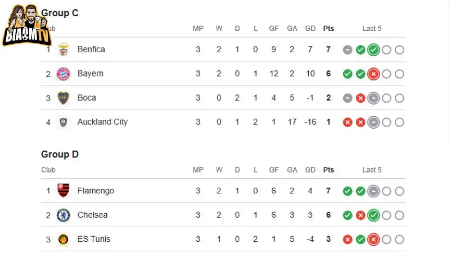Click the ES Tunis crest icon
Screen dimensions: 450x253
(64, 239)
